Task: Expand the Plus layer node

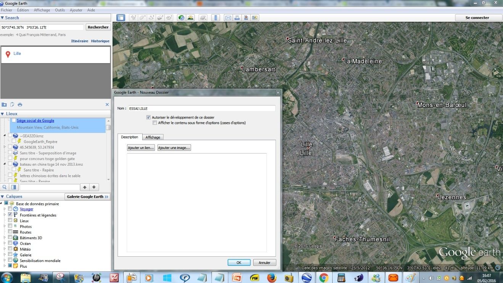Action: pyautogui.click(x=5, y=266)
